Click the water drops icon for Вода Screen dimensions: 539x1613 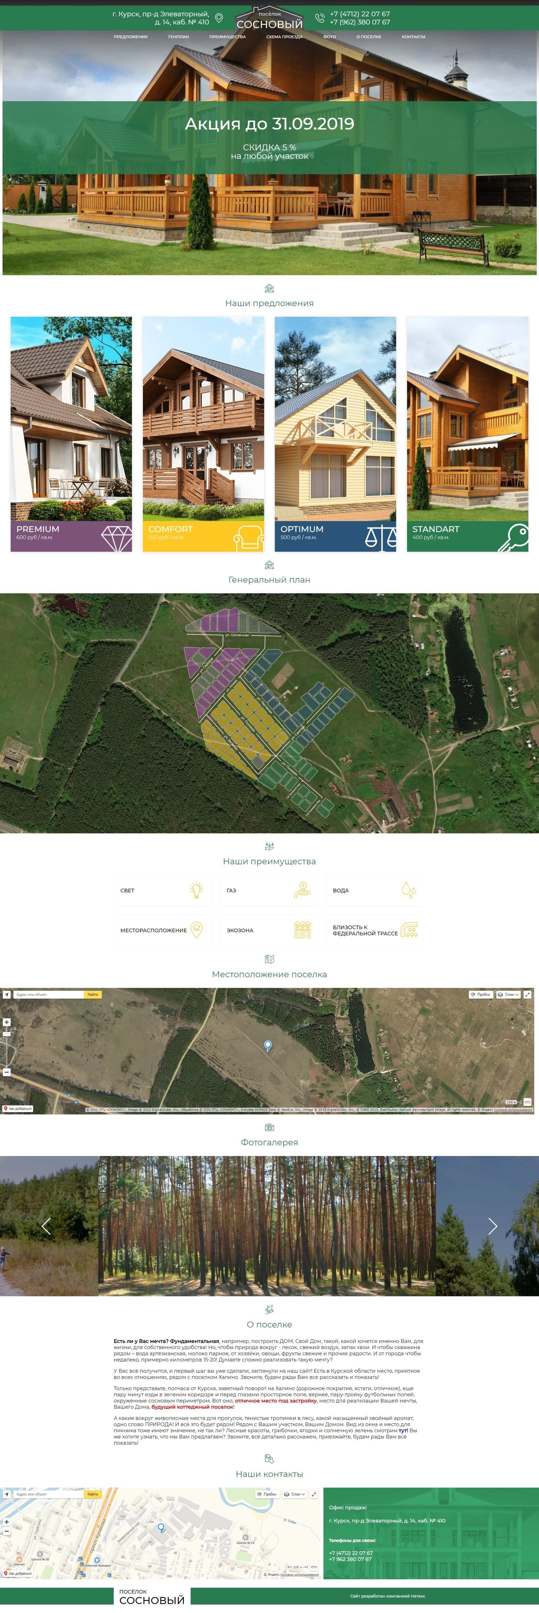(x=409, y=890)
